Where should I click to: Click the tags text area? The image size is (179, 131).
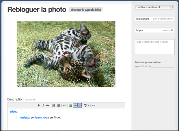pos(154,47)
